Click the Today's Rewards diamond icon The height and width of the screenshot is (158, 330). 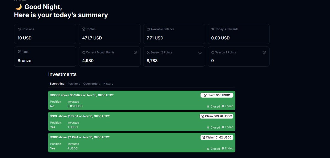213,29
